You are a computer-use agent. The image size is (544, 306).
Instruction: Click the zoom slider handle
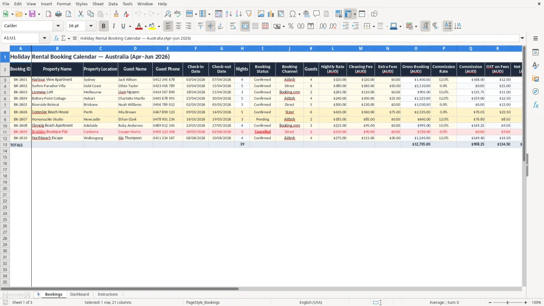click(x=508, y=302)
